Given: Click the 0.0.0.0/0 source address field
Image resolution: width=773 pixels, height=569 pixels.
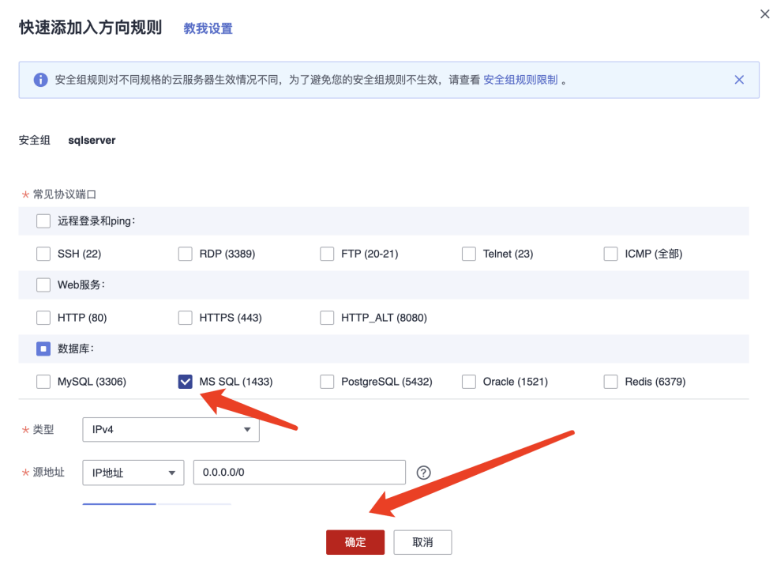Looking at the screenshot, I should 299,473.
